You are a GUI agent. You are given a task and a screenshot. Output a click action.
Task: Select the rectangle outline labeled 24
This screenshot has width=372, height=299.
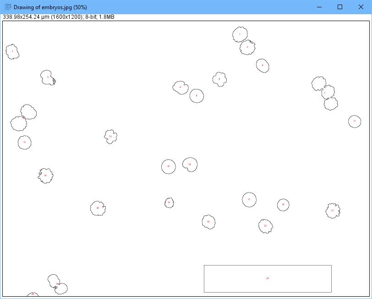point(268,279)
